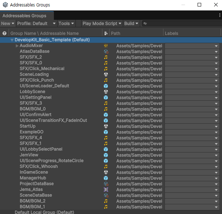Screen dimensions: 222x214
Task: Open the Play Mode Script menu
Action: [102, 23]
